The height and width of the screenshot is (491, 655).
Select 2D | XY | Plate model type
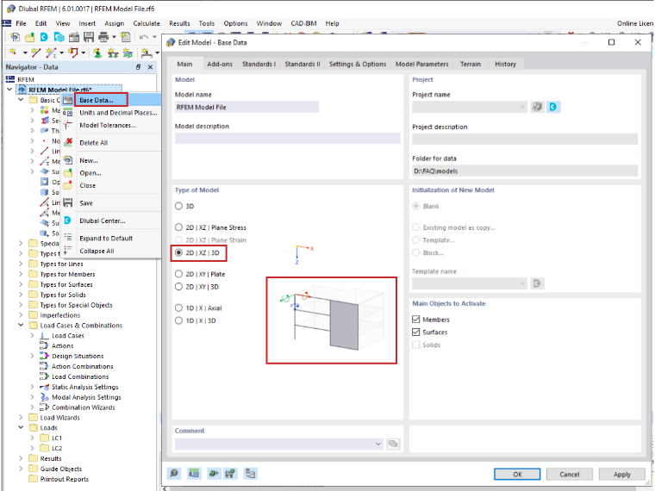coord(178,274)
